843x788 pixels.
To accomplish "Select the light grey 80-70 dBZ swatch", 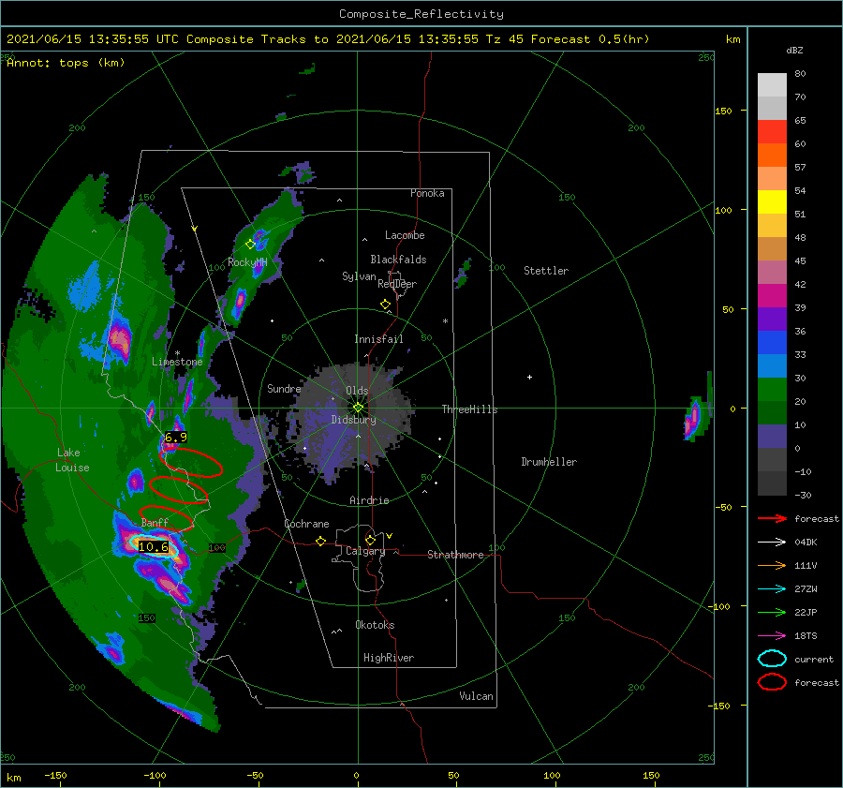I will pos(772,85).
